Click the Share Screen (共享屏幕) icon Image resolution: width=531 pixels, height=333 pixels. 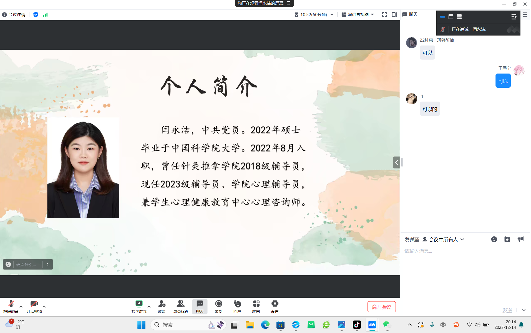click(139, 304)
